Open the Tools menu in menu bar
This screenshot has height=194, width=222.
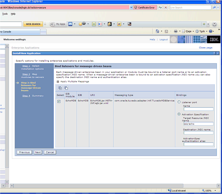pos(5,14)
